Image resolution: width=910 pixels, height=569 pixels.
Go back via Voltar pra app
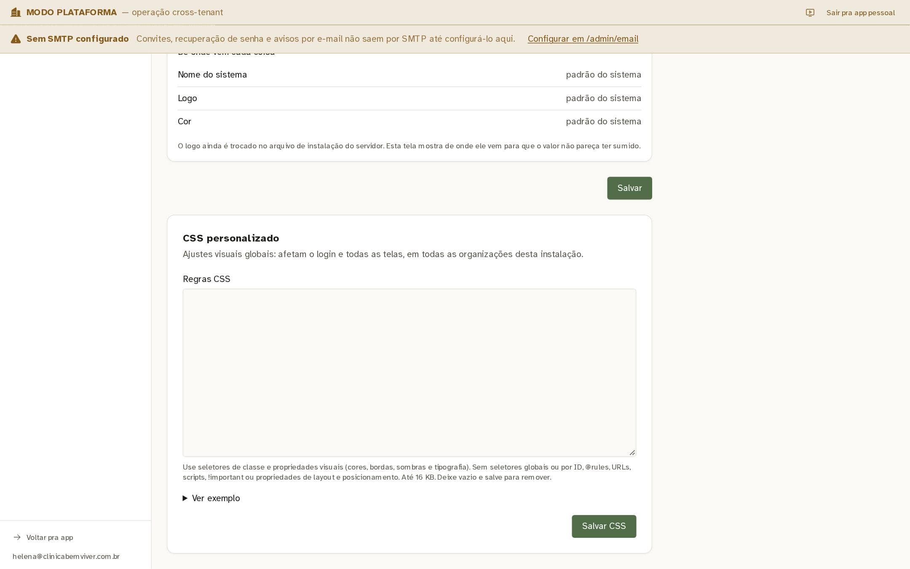click(50, 537)
